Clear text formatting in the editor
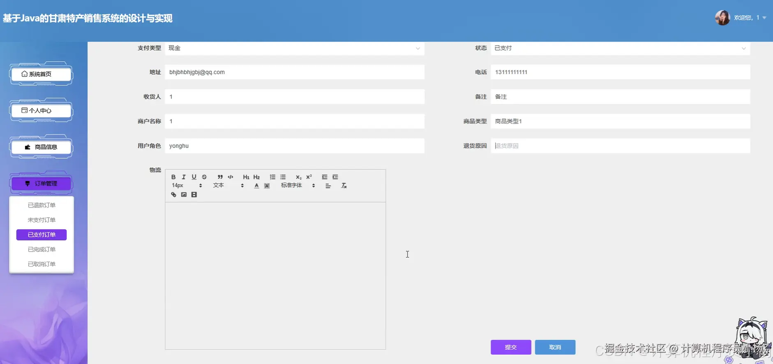773x364 pixels. [344, 185]
